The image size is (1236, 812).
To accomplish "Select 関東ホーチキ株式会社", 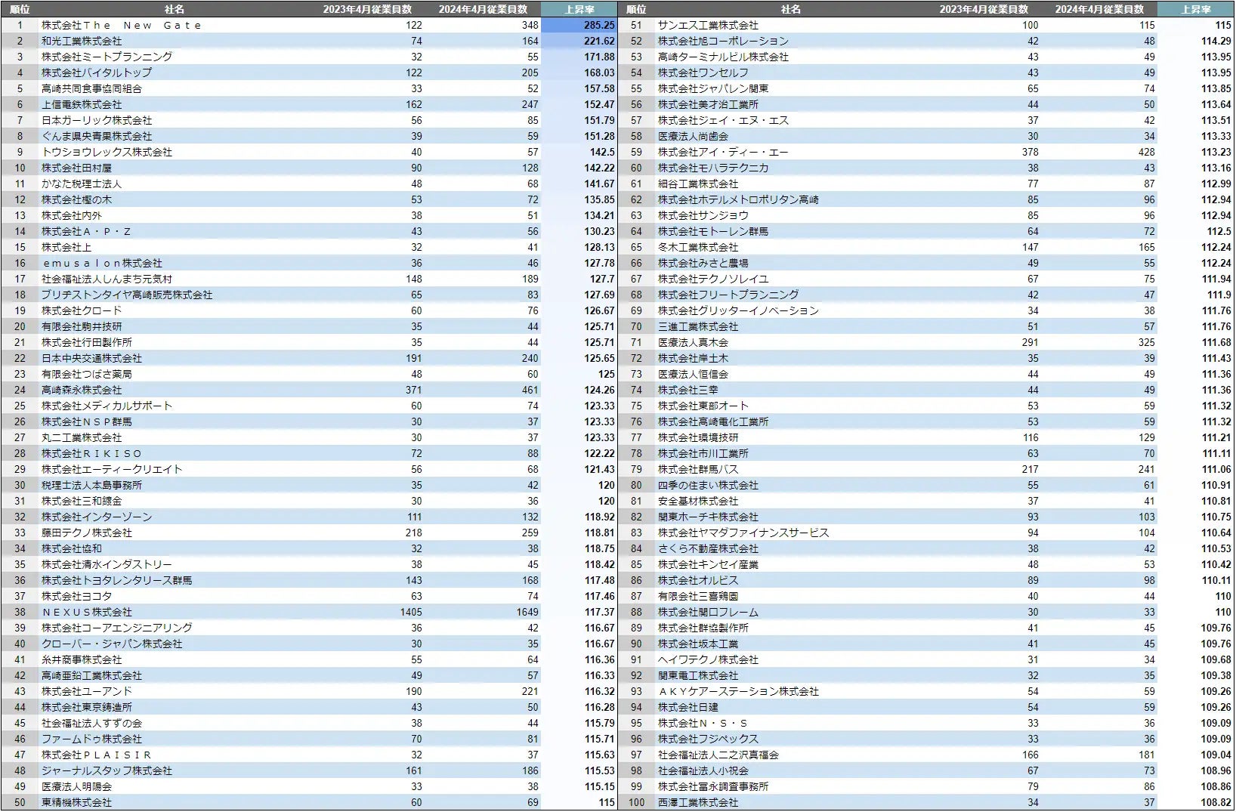I will [708, 517].
